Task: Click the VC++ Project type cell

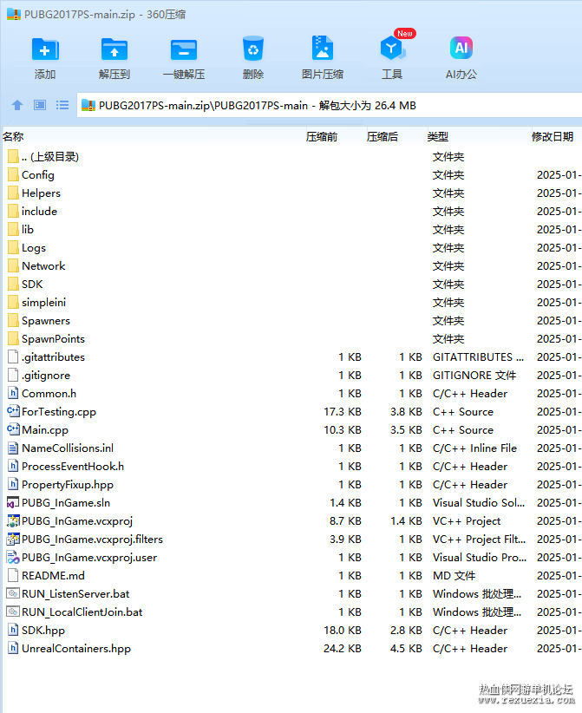Action: pyautogui.click(x=467, y=521)
